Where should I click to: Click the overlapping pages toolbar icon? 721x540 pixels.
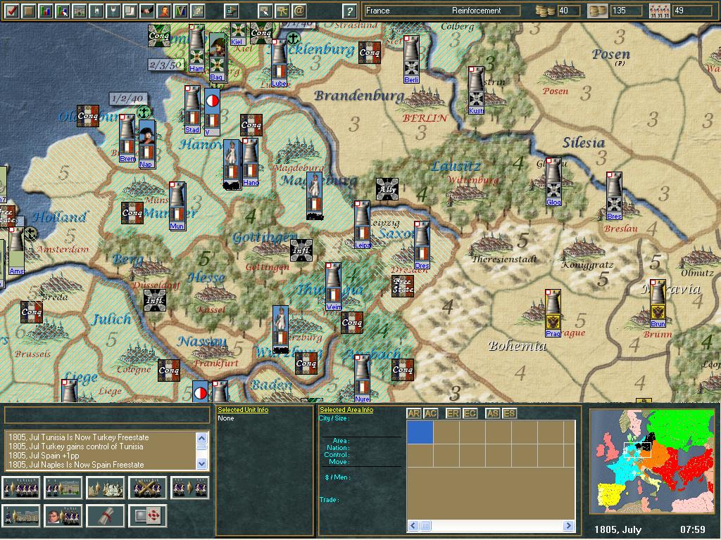point(130,11)
